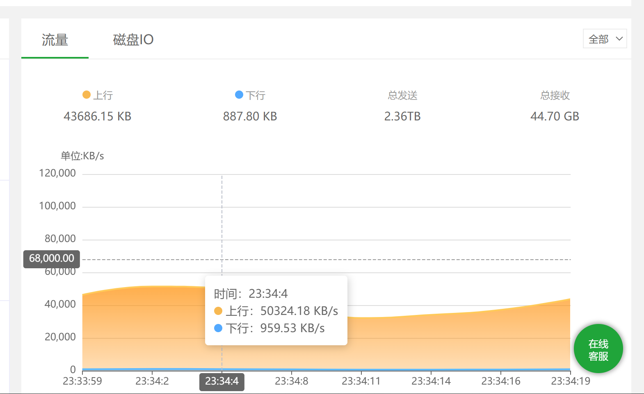644x394 pixels.
Task: Click the 20,000 y-axis label
Action: (60, 337)
